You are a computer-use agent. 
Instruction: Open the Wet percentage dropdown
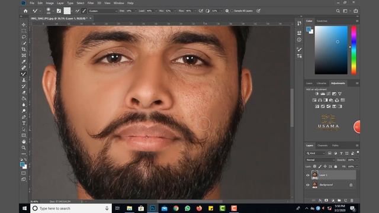coord(136,11)
